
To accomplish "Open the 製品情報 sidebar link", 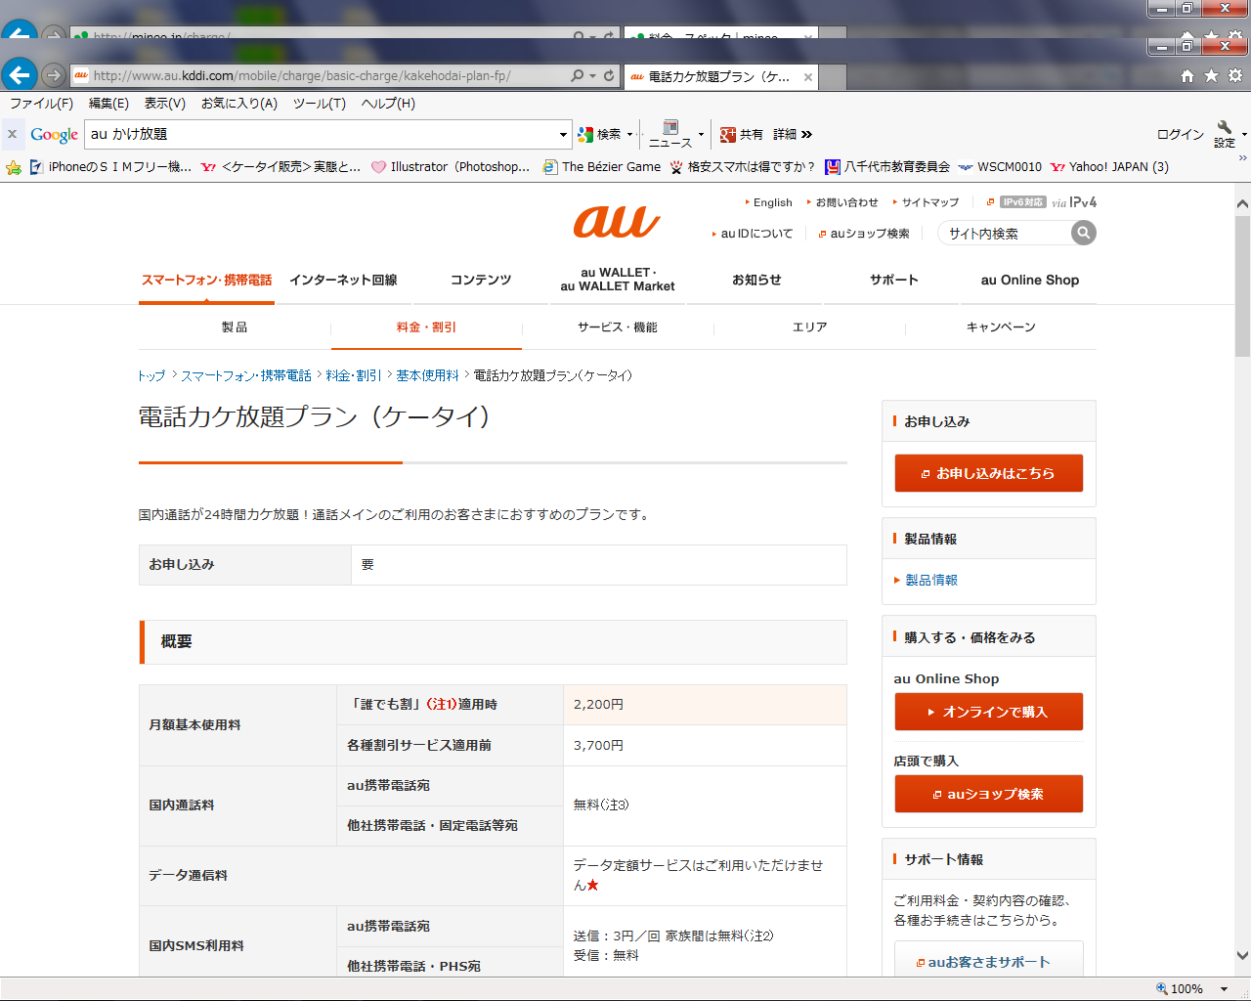I will point(931,580).
